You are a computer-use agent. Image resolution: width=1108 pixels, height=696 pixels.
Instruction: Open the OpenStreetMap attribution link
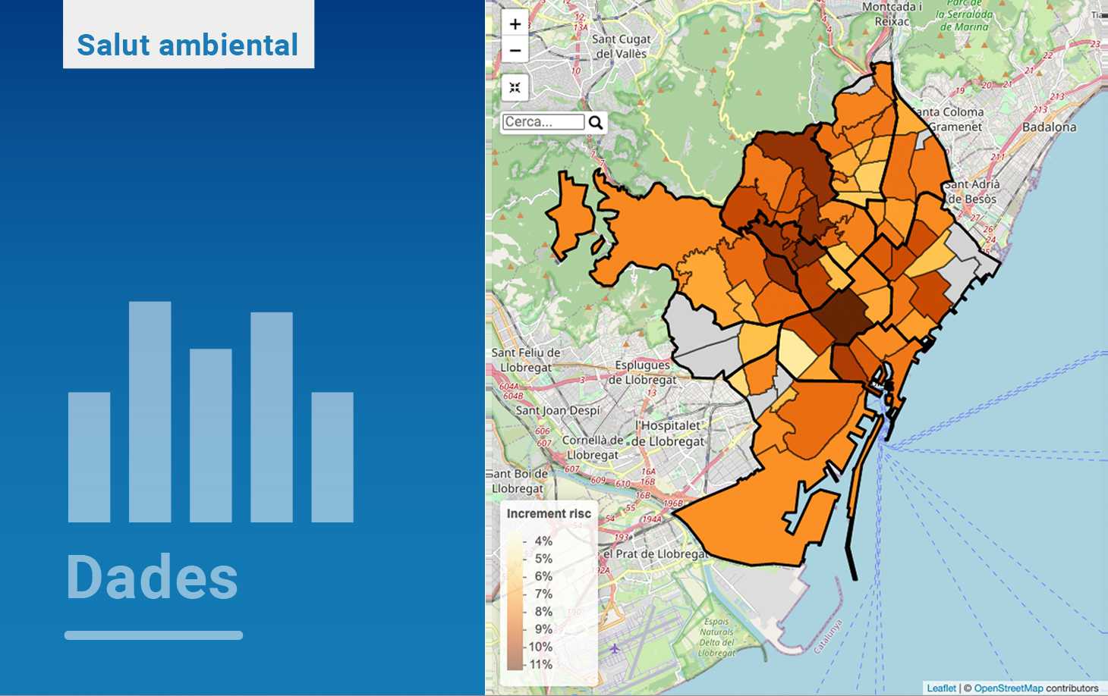pyautogui.click(x=1008, y=688)
